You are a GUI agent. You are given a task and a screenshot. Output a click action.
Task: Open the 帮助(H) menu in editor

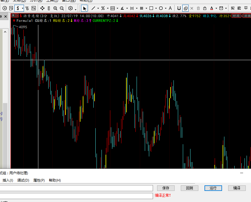pyautogui.click(x=55, y=180)
